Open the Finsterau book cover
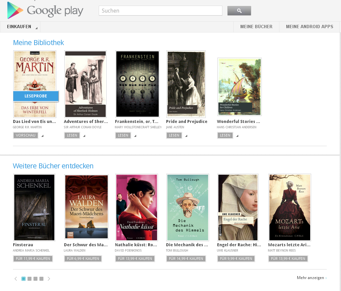The height and width of the screenshot is (291, 341). (34, 207)
